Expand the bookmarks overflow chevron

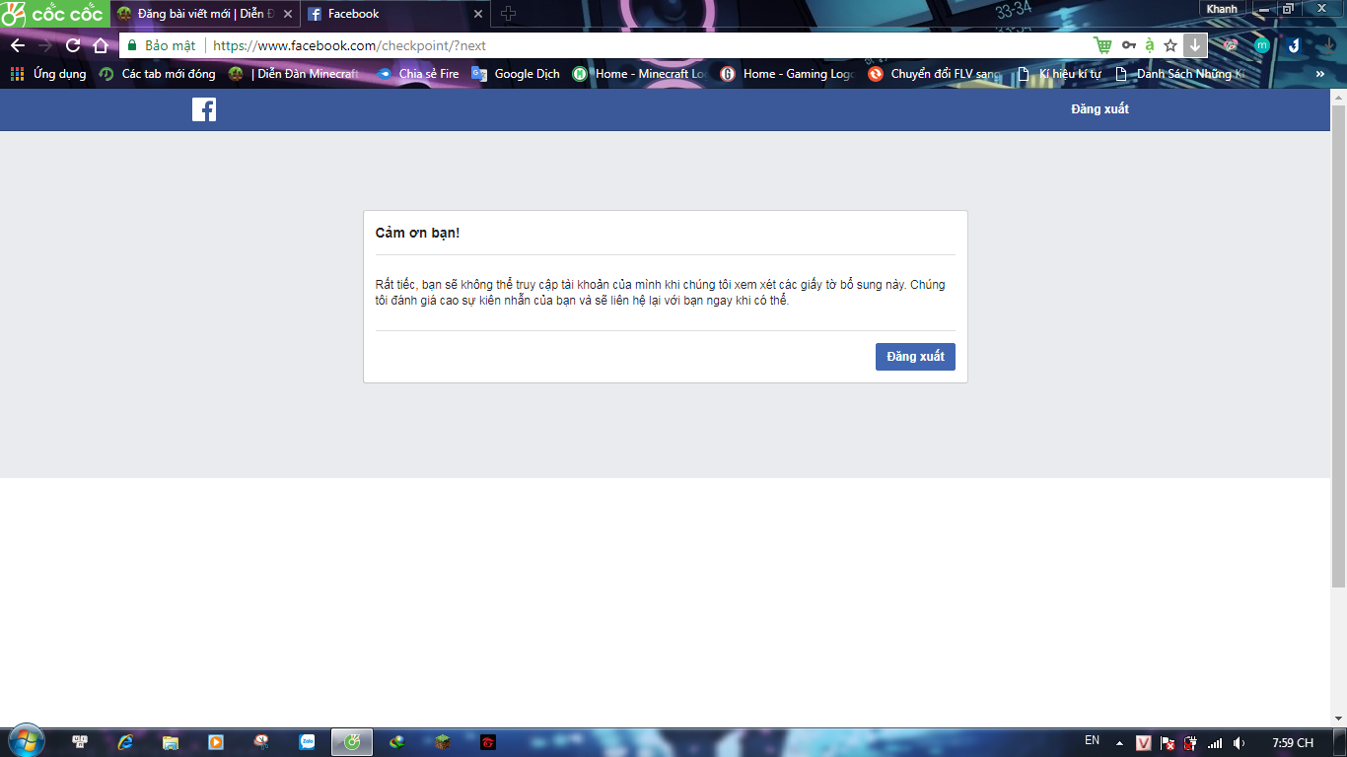1319,74
